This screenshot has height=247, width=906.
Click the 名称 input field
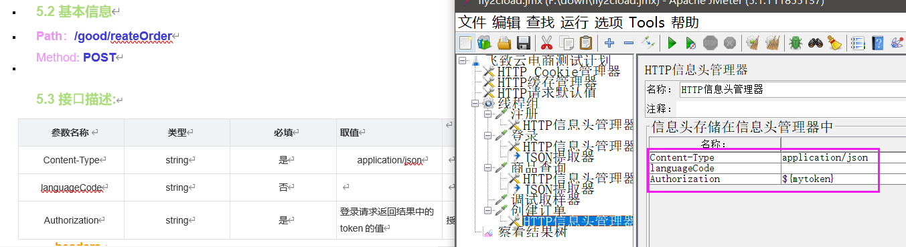click(x=792, y=89)
